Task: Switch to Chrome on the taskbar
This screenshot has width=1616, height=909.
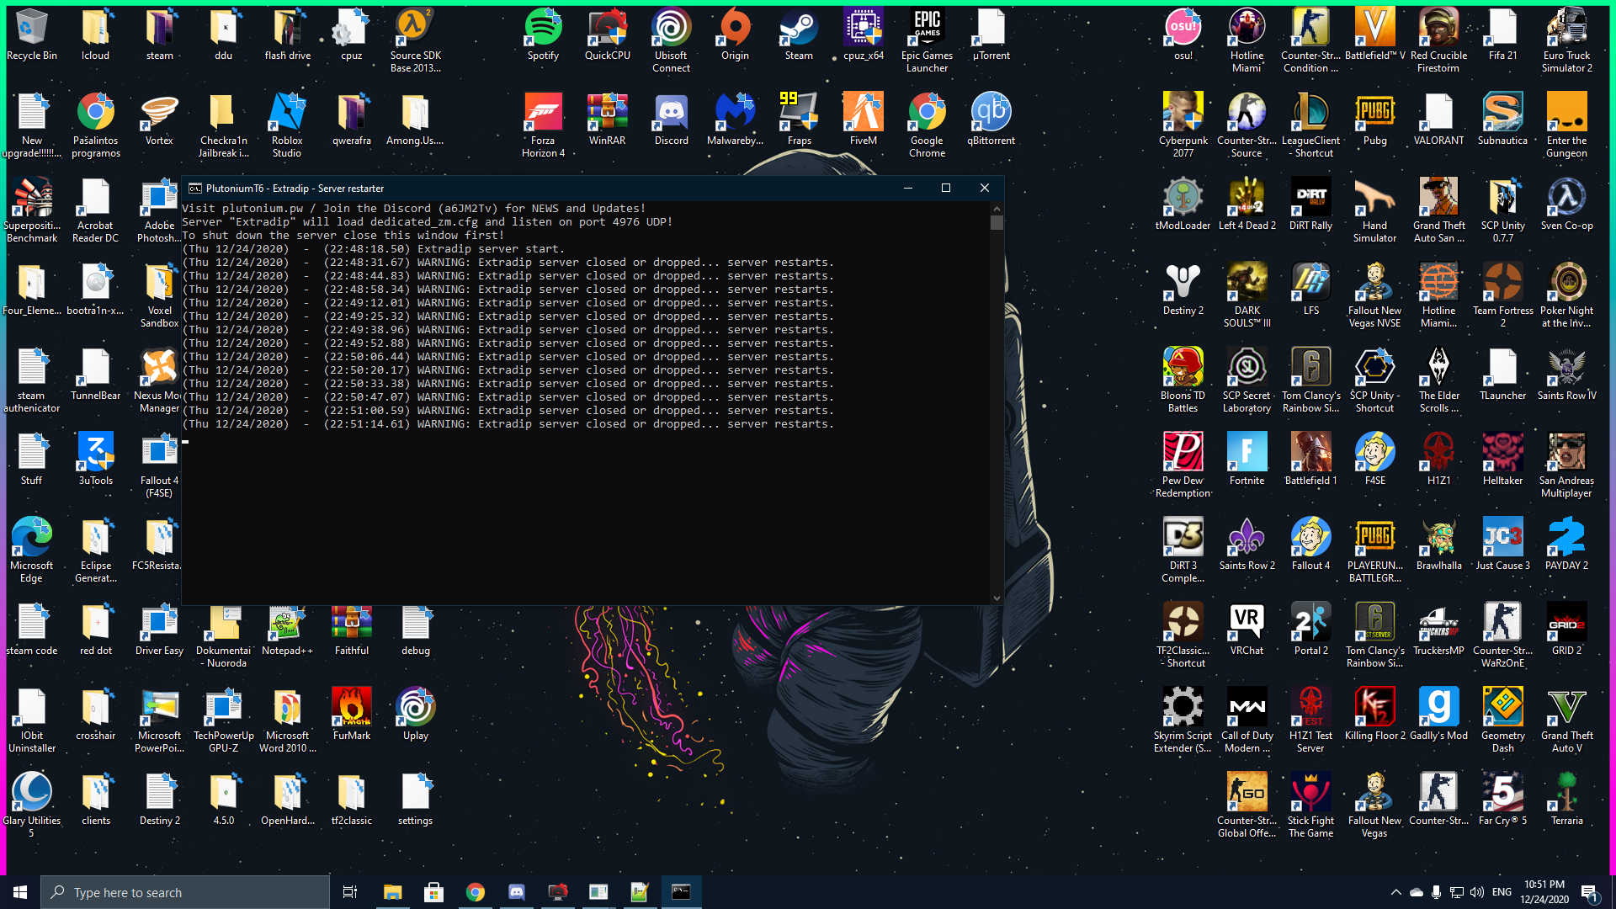Action: 475,892
